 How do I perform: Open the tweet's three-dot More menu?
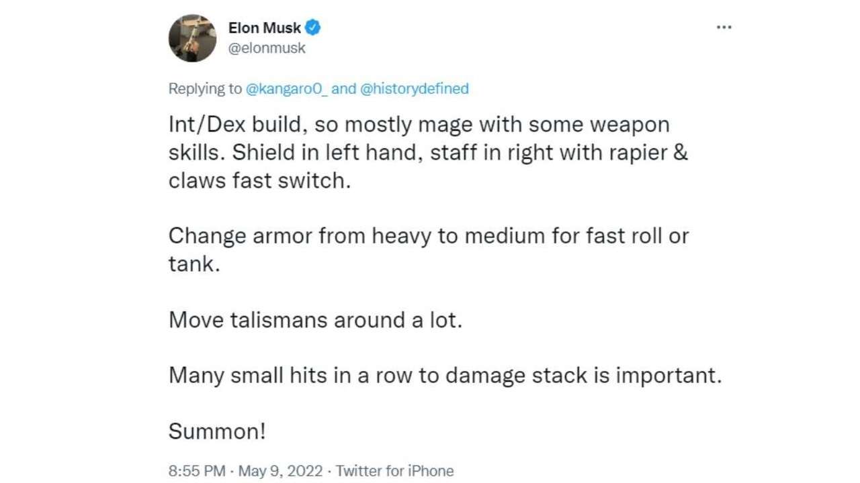pos(724,28)
